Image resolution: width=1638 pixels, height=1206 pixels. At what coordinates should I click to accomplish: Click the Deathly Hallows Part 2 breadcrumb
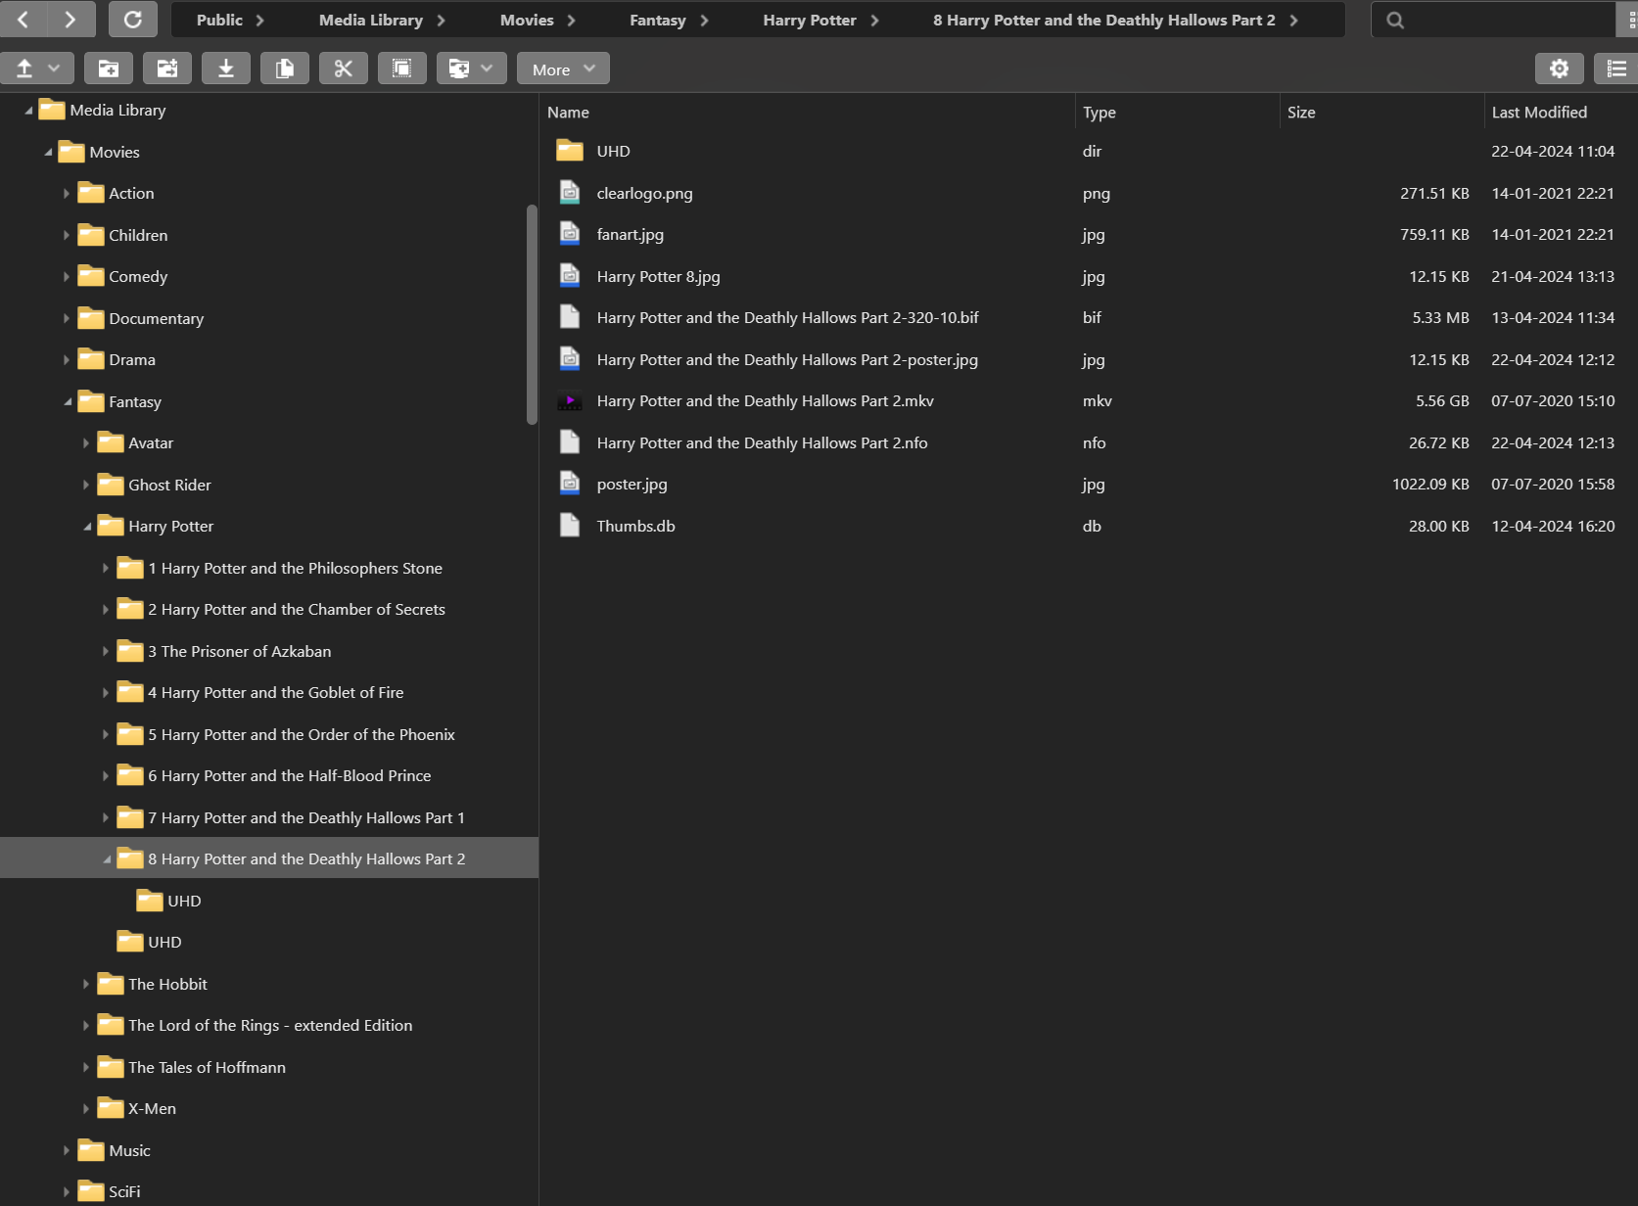coord(1103,20)
